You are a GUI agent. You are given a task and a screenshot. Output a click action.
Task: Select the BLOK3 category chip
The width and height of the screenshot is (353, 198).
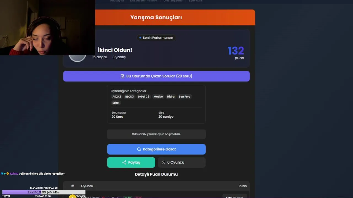(x=129, y=97)
